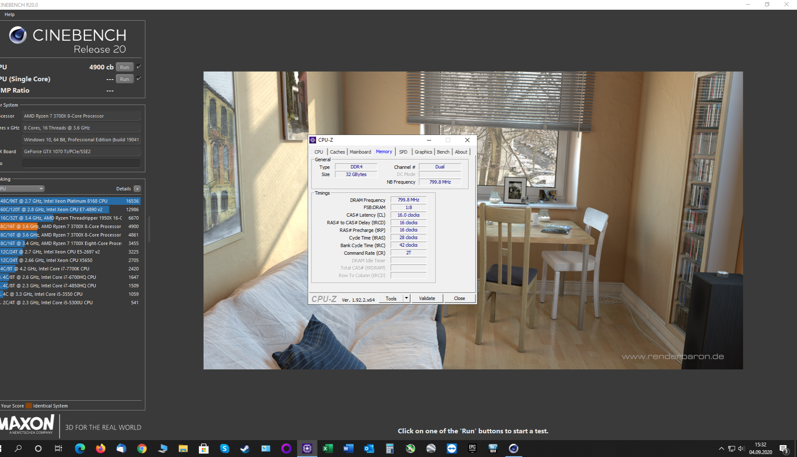
Task: Click the rendered room preview image
Action: click(473, 220)
